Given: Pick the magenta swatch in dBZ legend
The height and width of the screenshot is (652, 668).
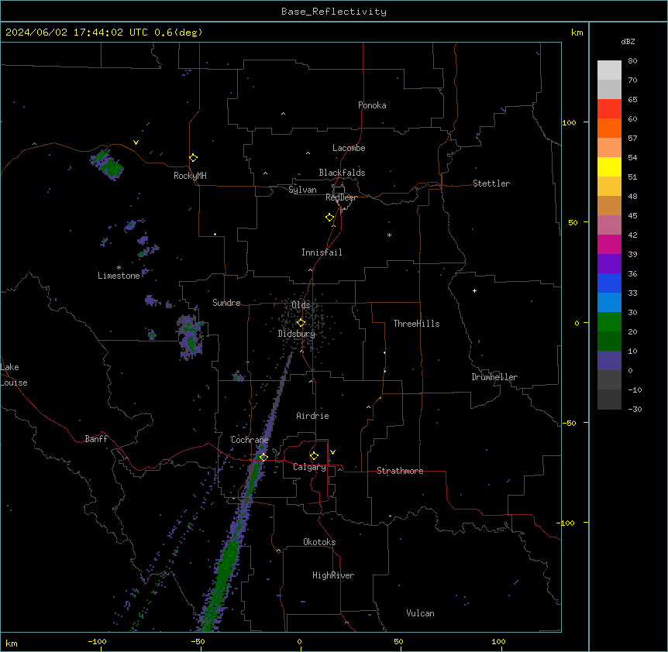Looking at the screenshot, I should 609,244.
